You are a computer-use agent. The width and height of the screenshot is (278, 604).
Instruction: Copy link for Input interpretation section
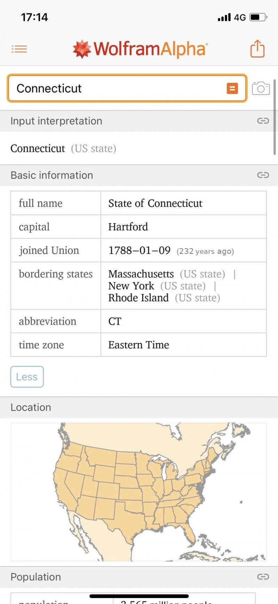[x=263, y=121]
